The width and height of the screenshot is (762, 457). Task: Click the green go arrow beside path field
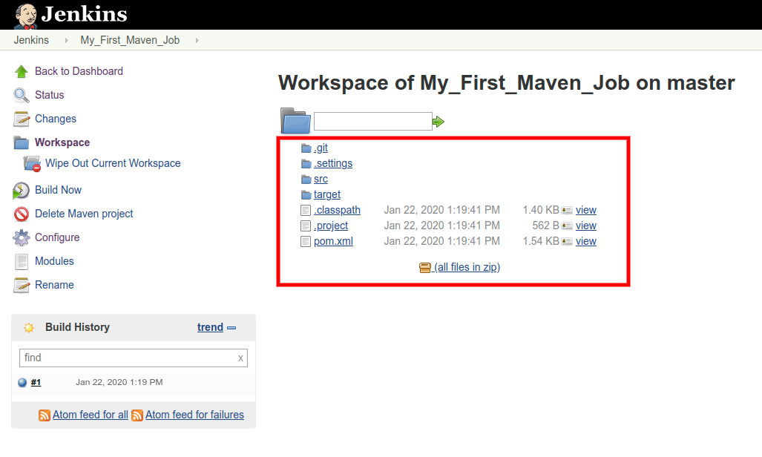pos(439,122)
